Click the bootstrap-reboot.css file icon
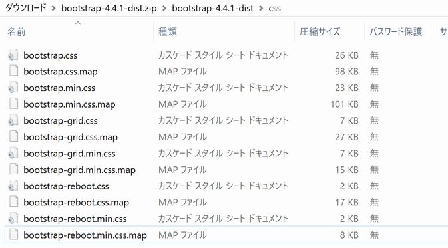448x248 pixels. click(13, 186)
